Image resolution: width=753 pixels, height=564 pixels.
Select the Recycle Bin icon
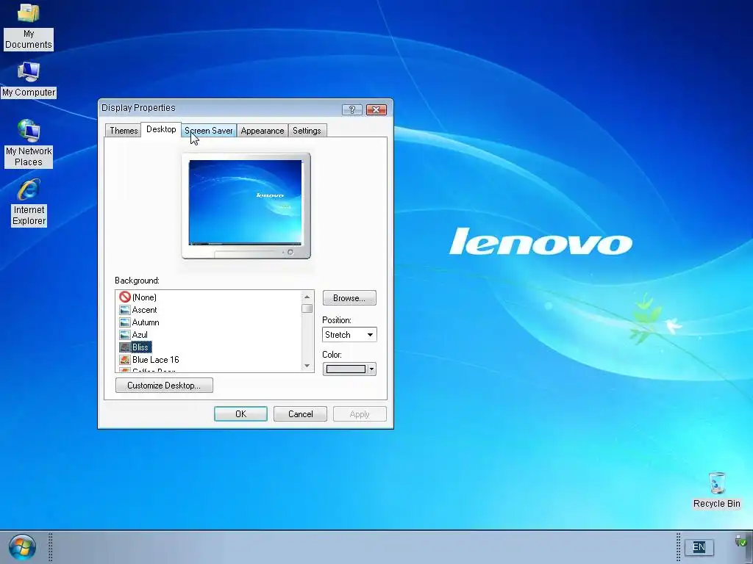(x=716, y=490)
